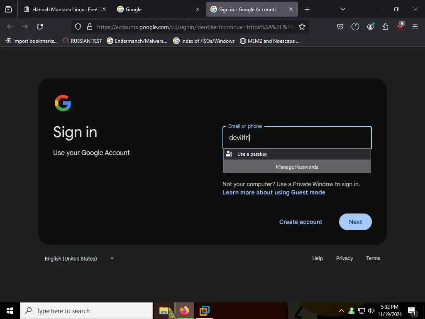Minimize the Firefox window
The width and height of the screenshot is (425, 319).
[377, 9]
